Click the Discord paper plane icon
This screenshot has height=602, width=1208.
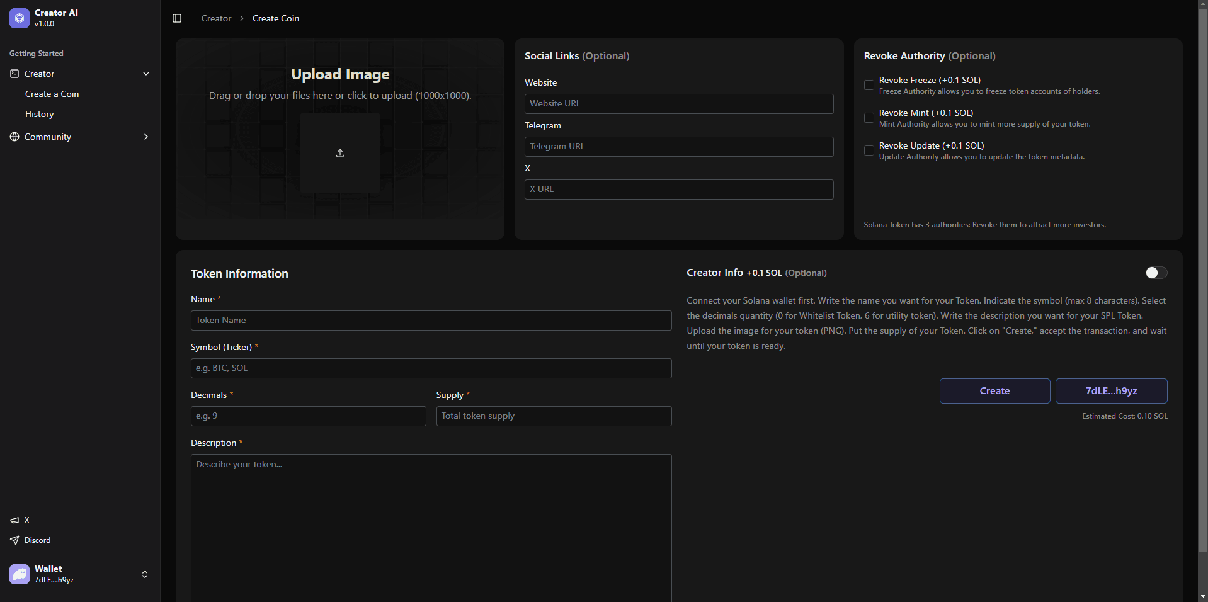pyautogui.click(x=14, y=540)
